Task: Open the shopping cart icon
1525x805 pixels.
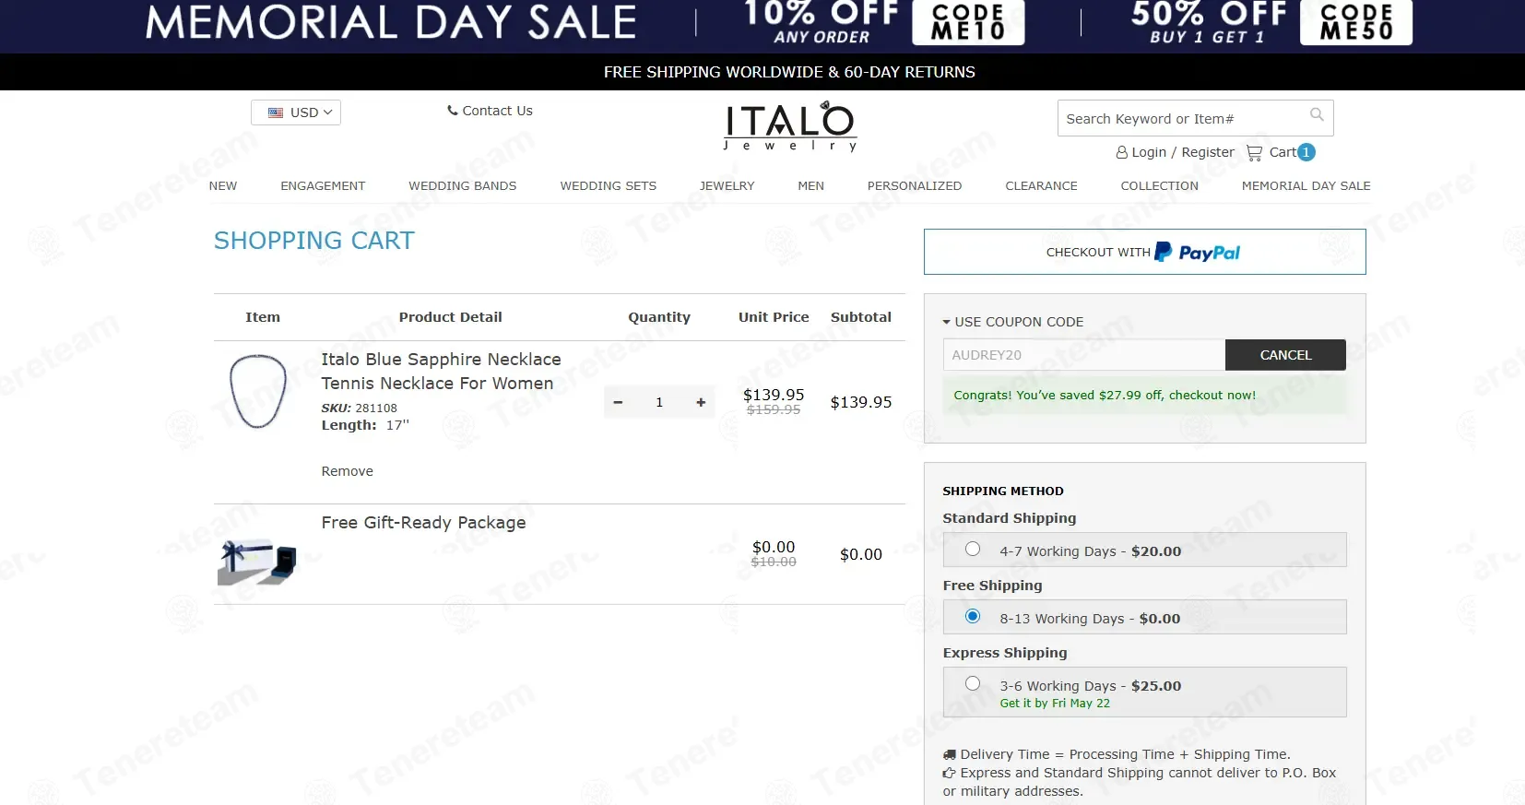Action: pos(1254,153)
